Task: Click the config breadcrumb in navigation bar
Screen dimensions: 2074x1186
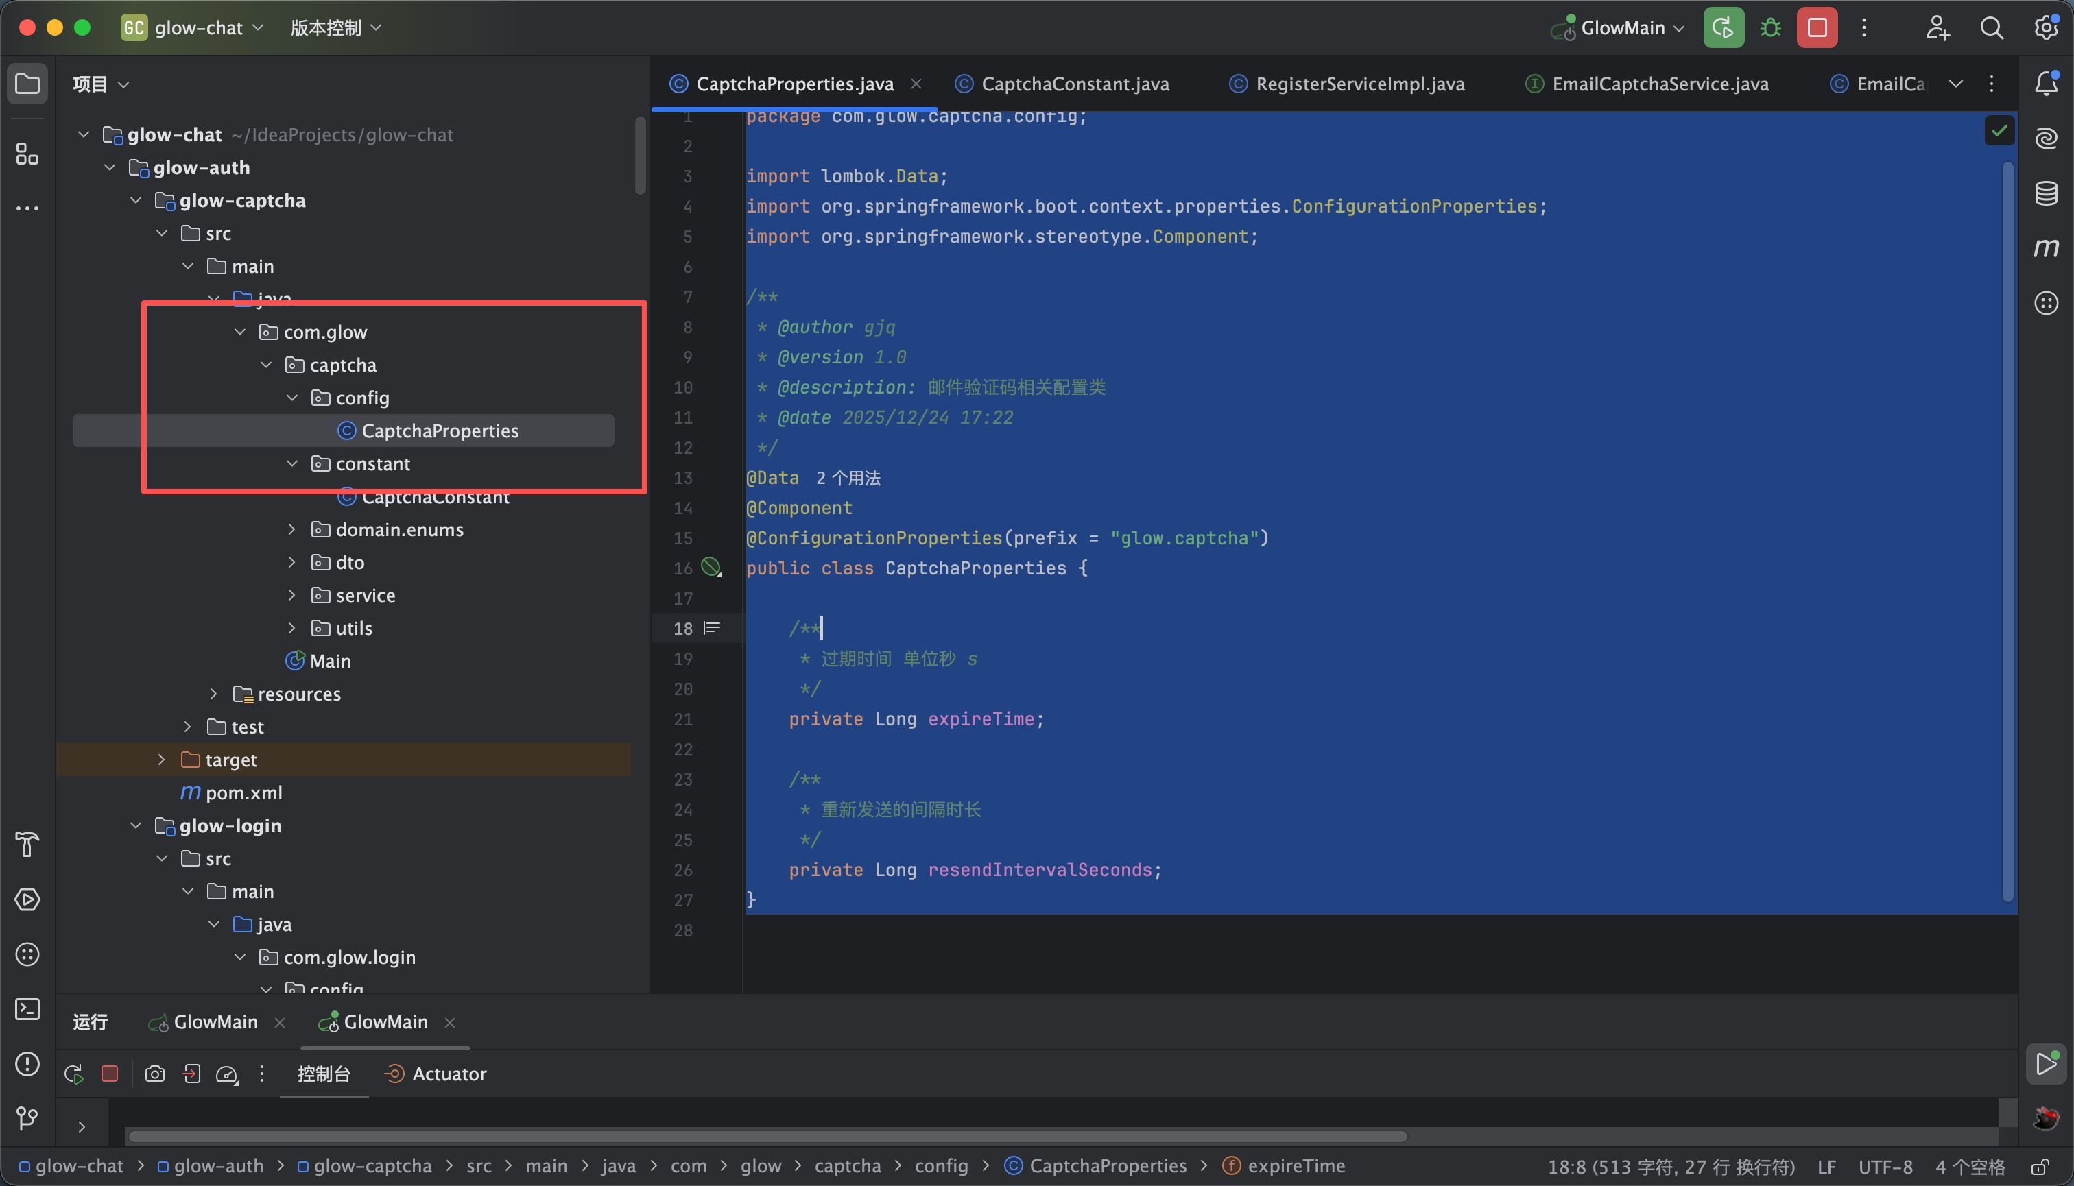Action: (940, 1165)
